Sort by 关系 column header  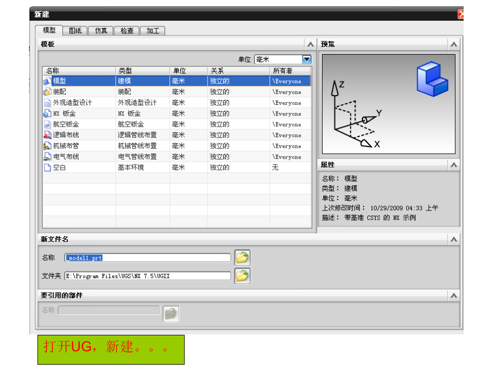click(x=239, y=71)
